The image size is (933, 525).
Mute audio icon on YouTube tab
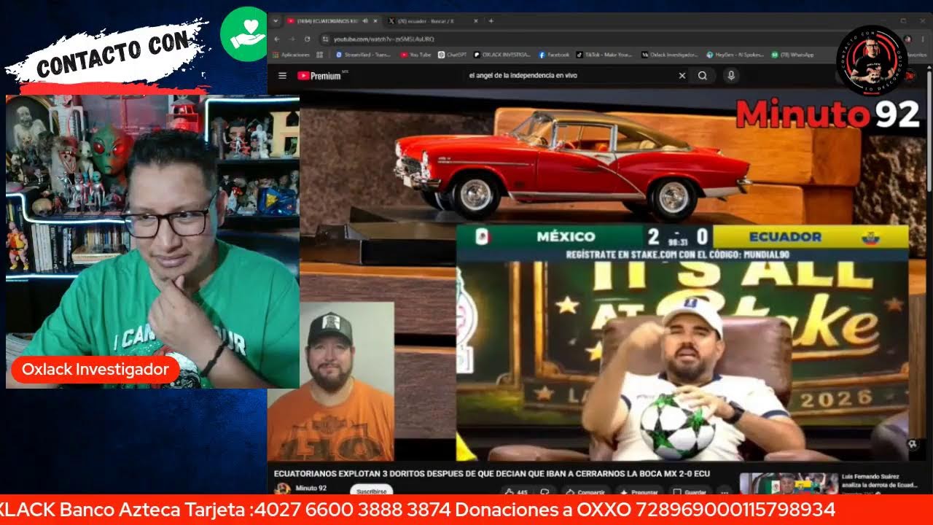(364, 21)
